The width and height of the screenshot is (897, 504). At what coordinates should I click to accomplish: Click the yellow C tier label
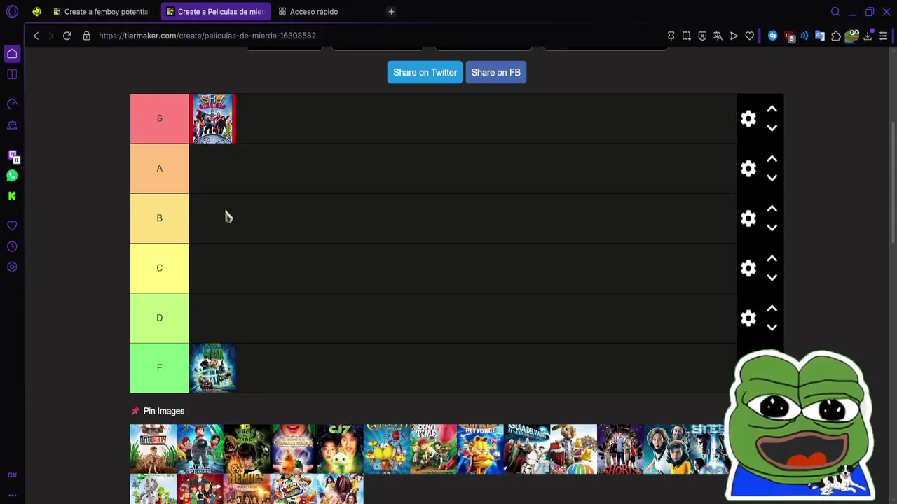click(159, 268)
